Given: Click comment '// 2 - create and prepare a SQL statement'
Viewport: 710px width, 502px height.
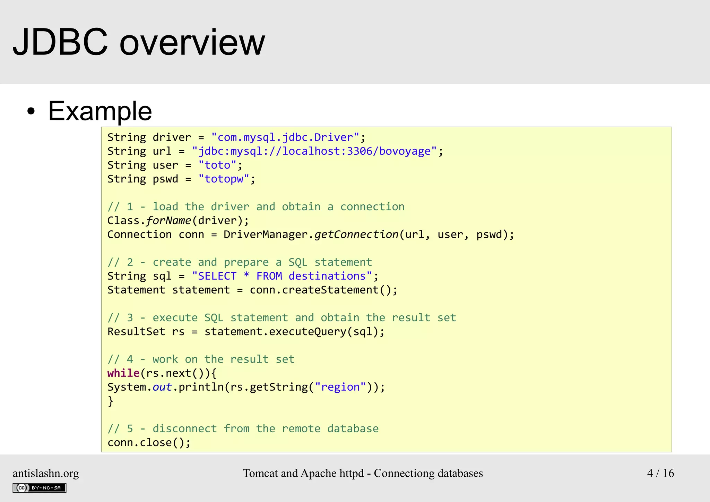Looking at the screenshot, I should click(x=240, y=262).
